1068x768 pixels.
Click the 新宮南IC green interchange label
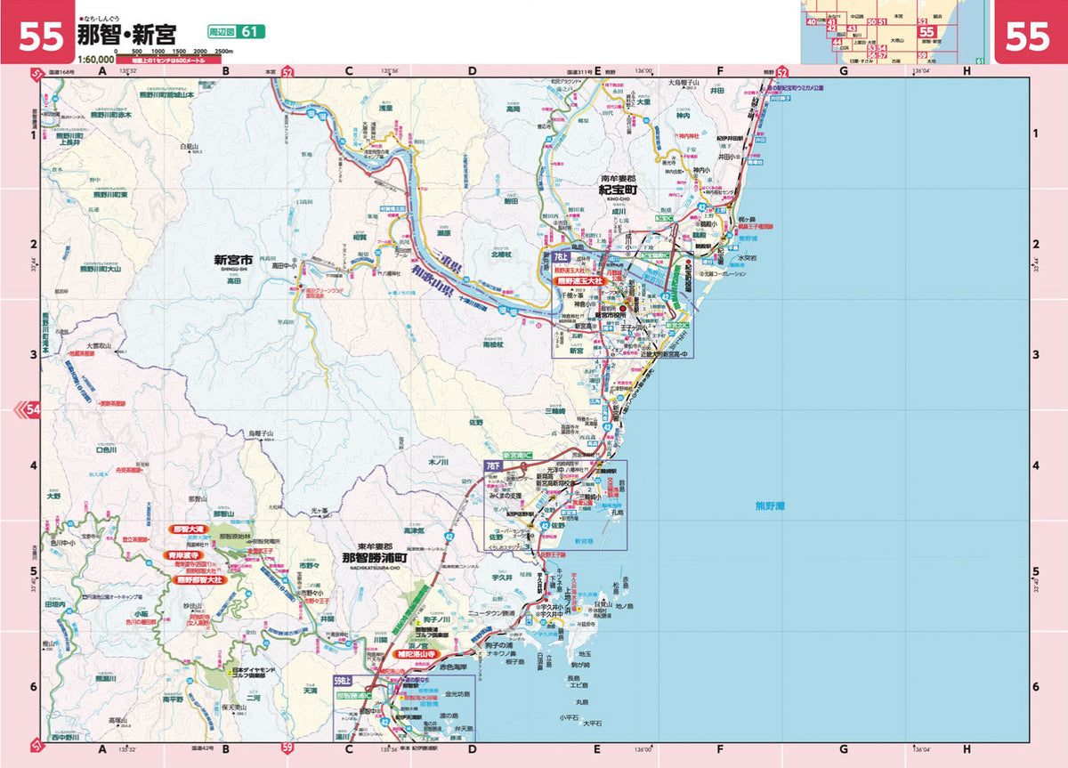[x=518, y=455]
